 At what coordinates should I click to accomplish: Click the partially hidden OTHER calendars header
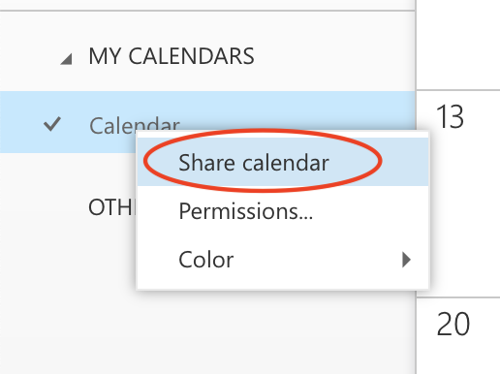tap(111, 207)
